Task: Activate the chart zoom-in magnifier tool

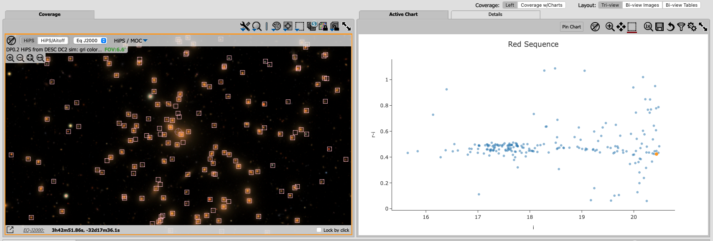Action: point(610,27)
